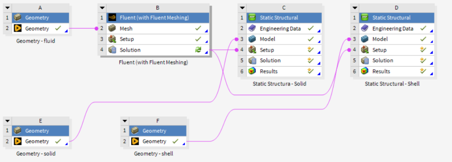
Task: Open dropdown arrow of system C
Action: point(242,8)
